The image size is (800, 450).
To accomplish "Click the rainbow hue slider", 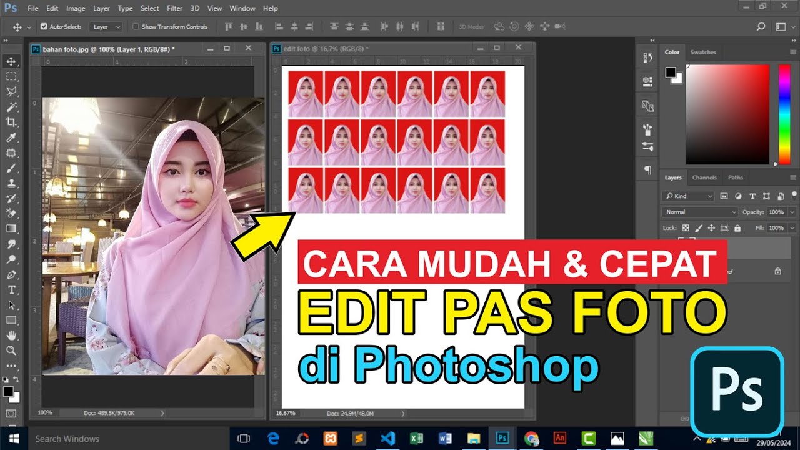I will (784, 114).
